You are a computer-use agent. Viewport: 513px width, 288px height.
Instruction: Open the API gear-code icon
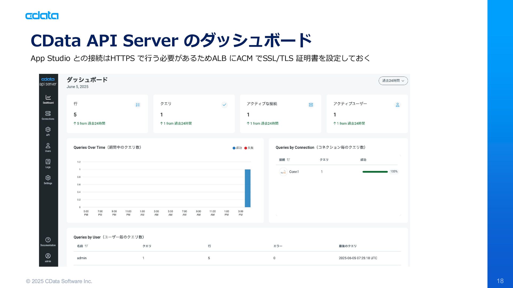click(x=48, y=130)
